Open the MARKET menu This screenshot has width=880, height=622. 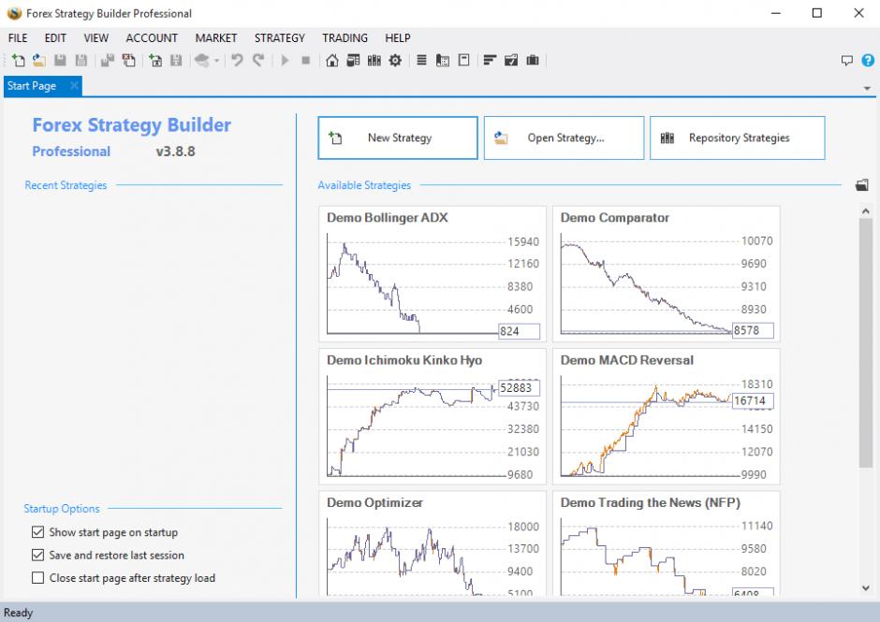coord(216,38)
